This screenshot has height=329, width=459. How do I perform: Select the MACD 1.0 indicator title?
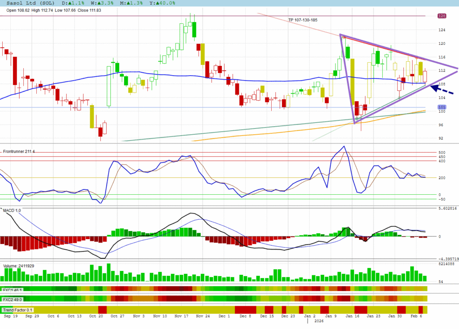point(12,209)
